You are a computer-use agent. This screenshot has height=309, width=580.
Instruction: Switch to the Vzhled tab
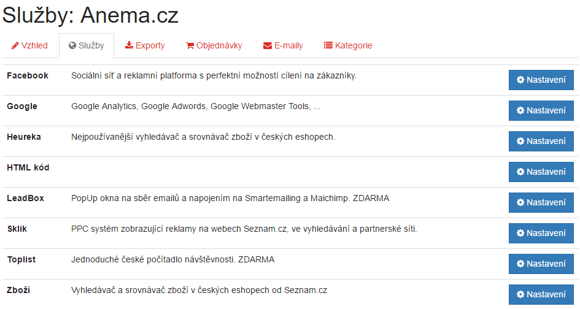tap(30, 45)
